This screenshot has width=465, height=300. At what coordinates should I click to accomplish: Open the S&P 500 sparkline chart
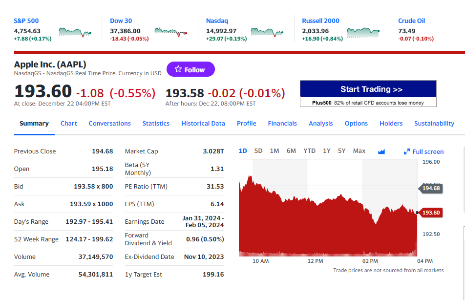point(75,32)
